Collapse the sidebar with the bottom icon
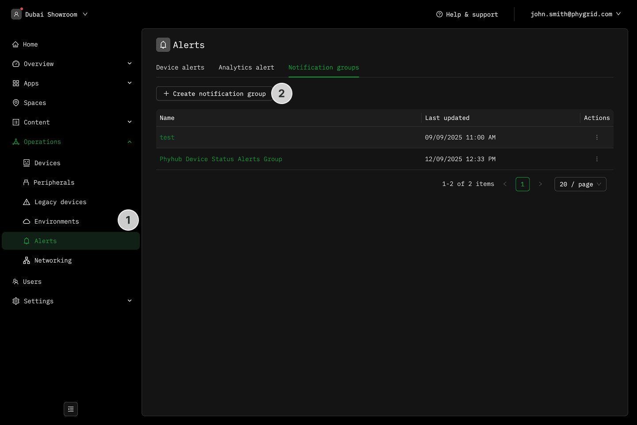Viewport: 637px width, 425px height. pyautogui.click(x=71, y=409)
